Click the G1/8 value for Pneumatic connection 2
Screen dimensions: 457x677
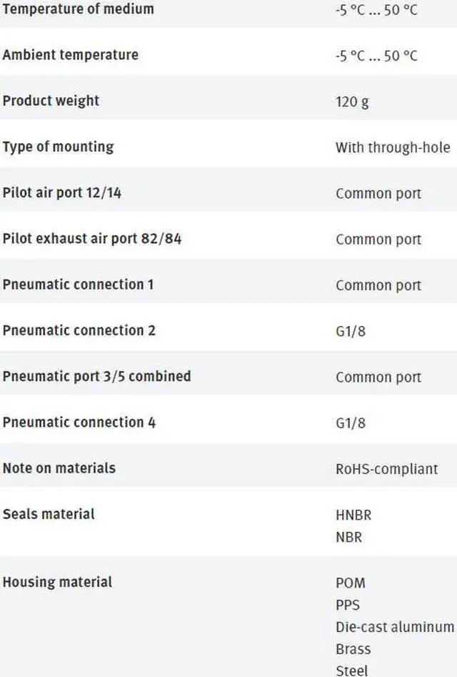(351, 331)
